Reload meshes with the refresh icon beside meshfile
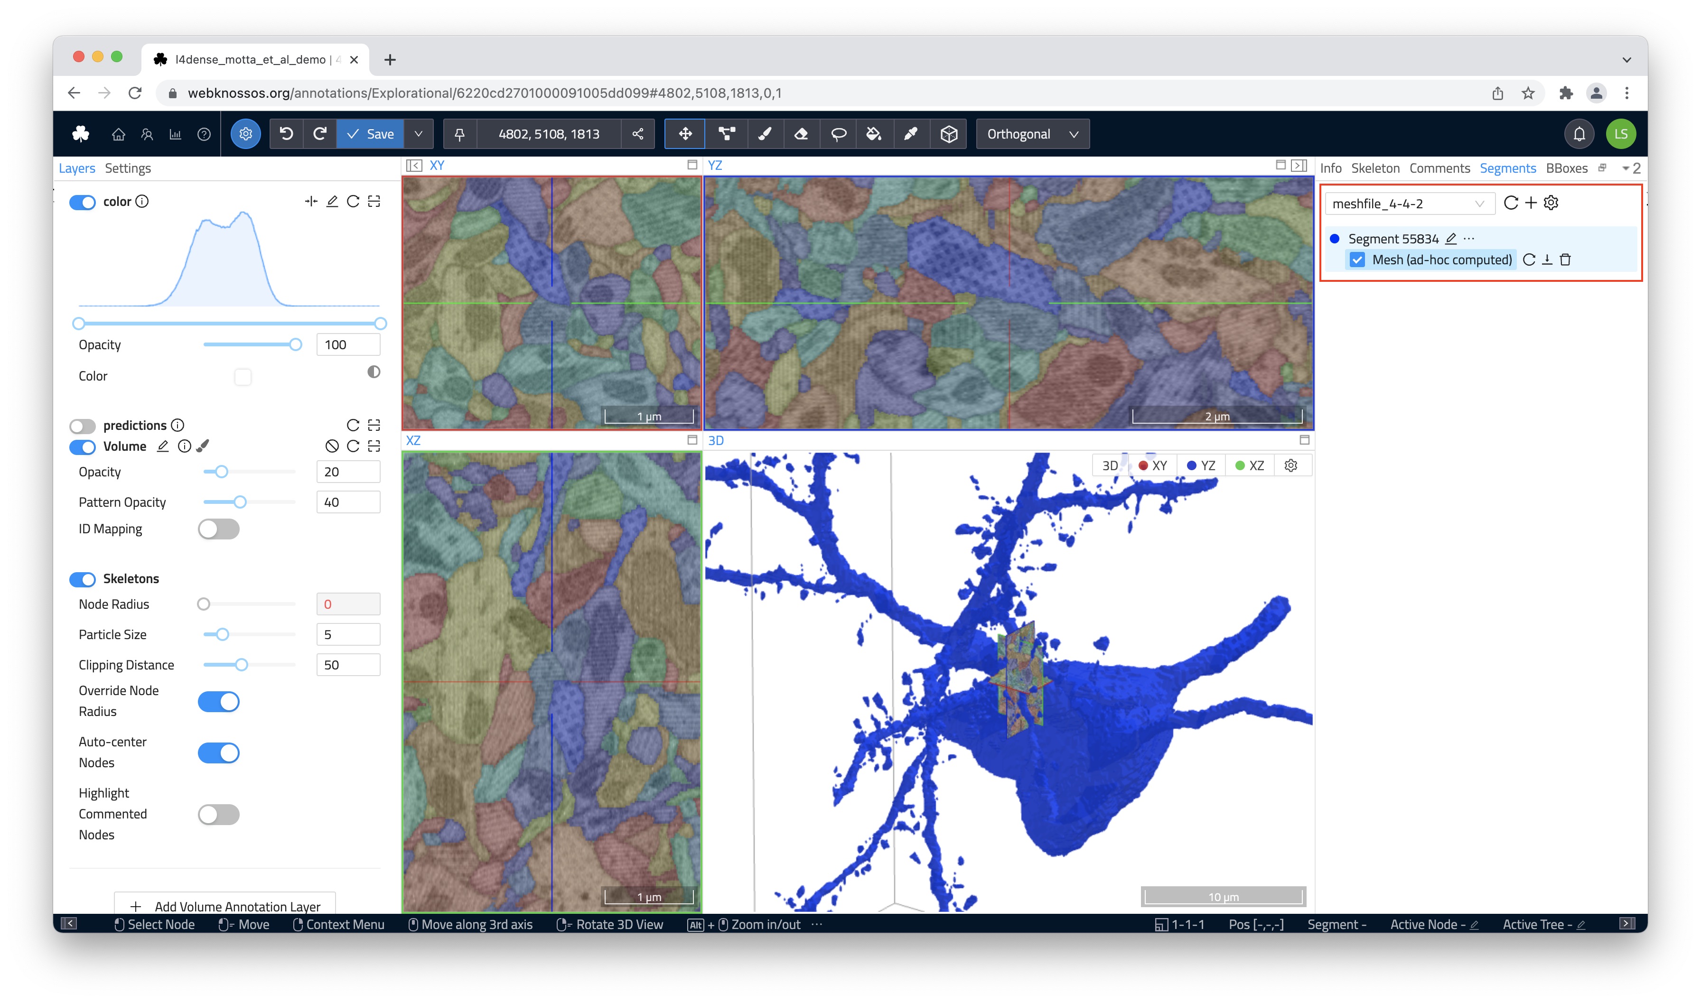Image resolution: width=1701 pixels, height=1003 pixels. tap(1511, 203)
